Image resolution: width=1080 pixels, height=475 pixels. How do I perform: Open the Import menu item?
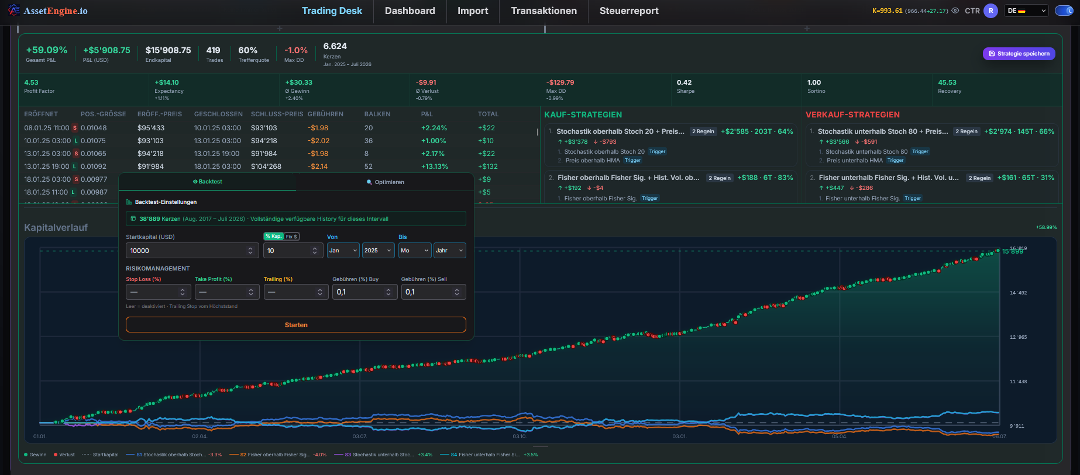pos(473,11)
